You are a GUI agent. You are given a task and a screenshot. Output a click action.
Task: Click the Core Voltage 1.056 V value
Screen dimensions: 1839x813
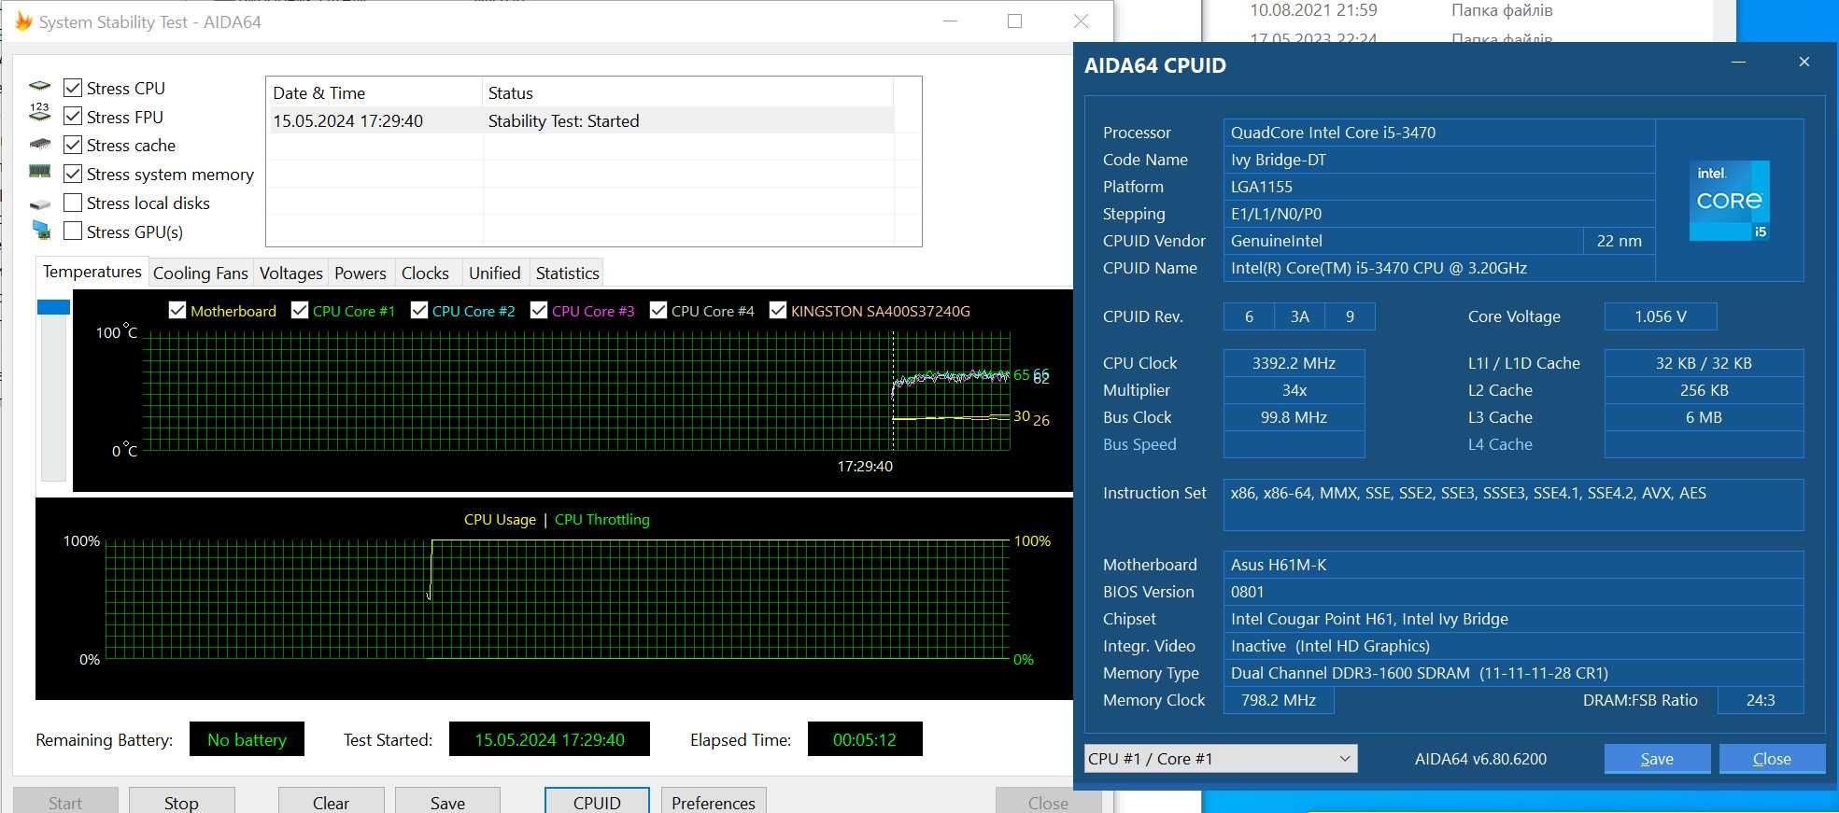(x=1660, y=316)
